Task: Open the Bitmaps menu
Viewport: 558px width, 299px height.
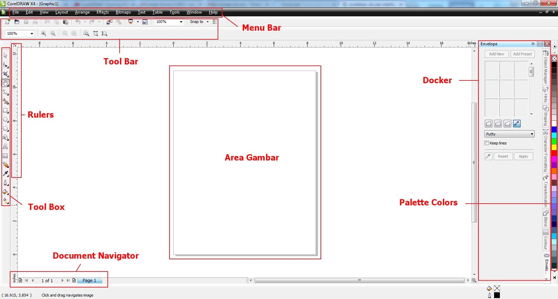Action: click(123, 12)
